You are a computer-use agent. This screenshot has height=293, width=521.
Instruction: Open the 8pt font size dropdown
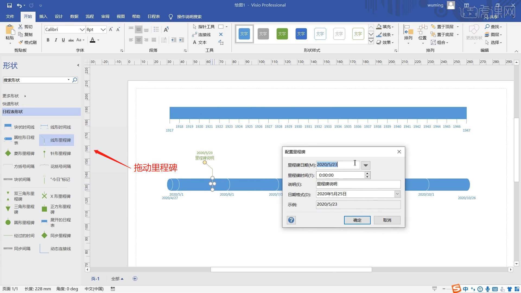[x=103, y=29]
